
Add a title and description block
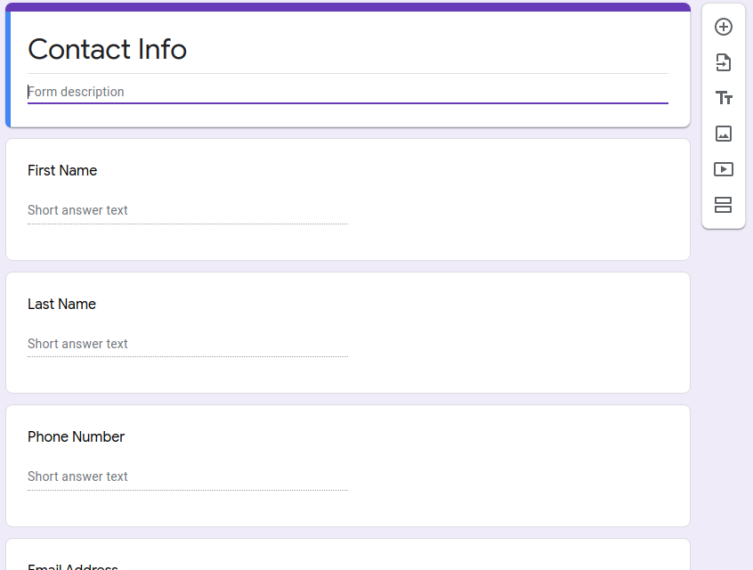(x=723, y=98)
